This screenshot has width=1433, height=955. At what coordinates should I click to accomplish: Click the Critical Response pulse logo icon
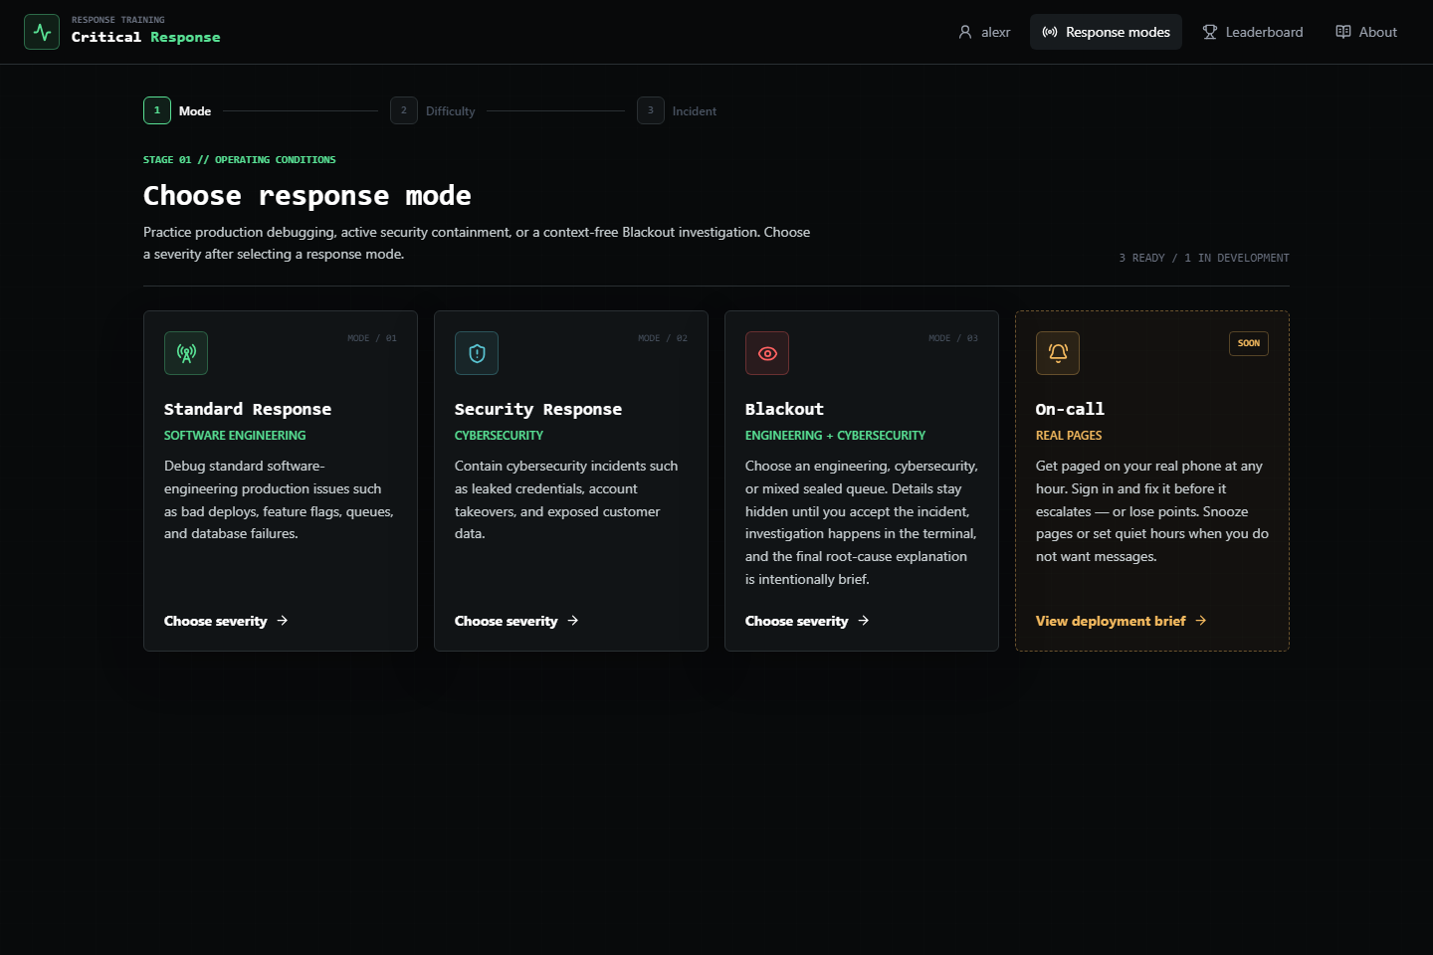(x=42, y=32)
